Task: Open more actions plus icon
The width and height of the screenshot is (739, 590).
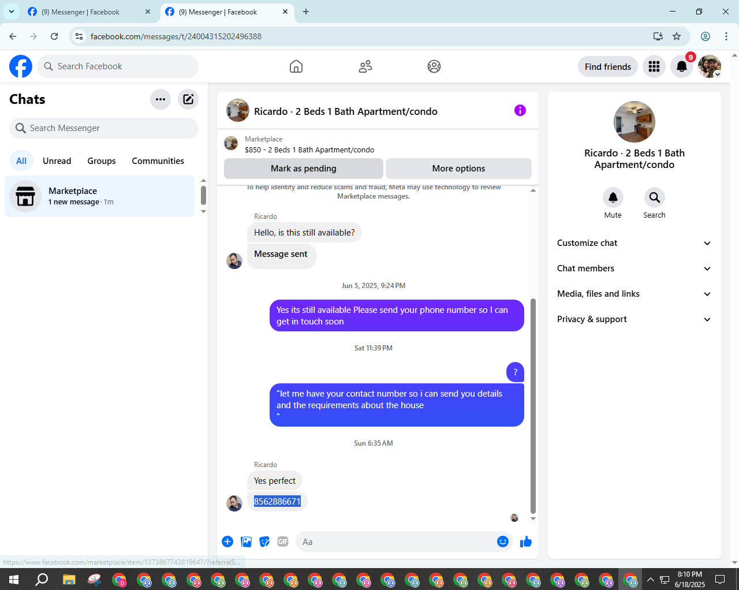Action: point(227,542)
